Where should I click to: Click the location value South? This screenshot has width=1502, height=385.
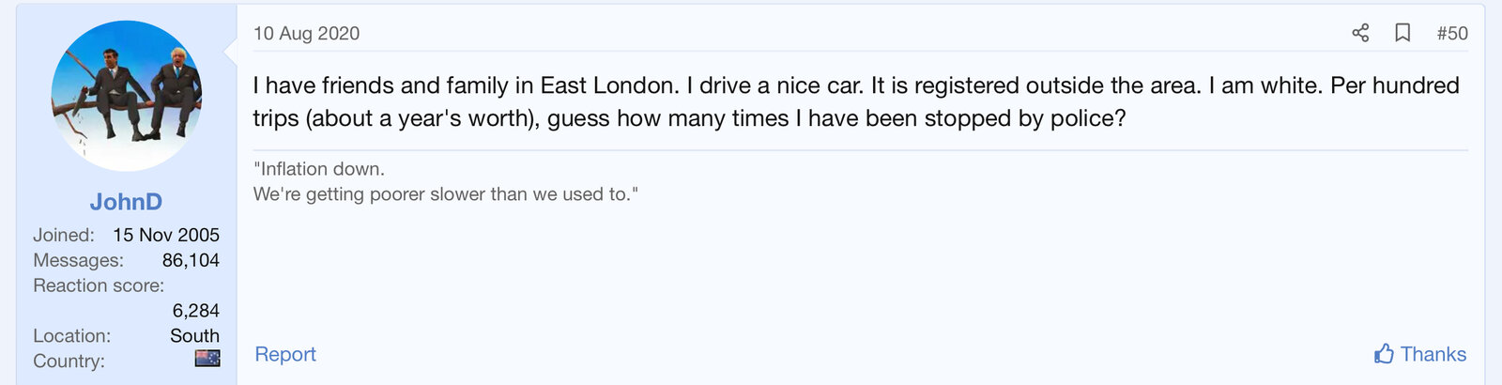coord(194,335)
